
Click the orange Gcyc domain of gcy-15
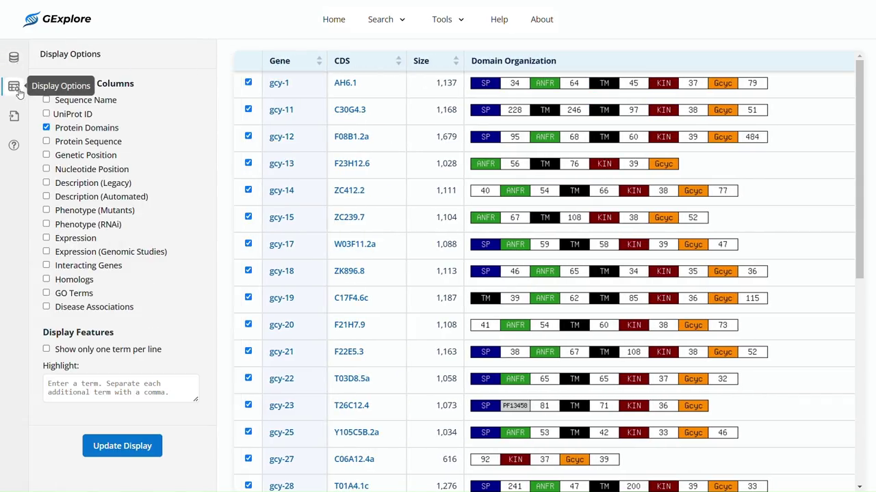(x=663, y=217)
